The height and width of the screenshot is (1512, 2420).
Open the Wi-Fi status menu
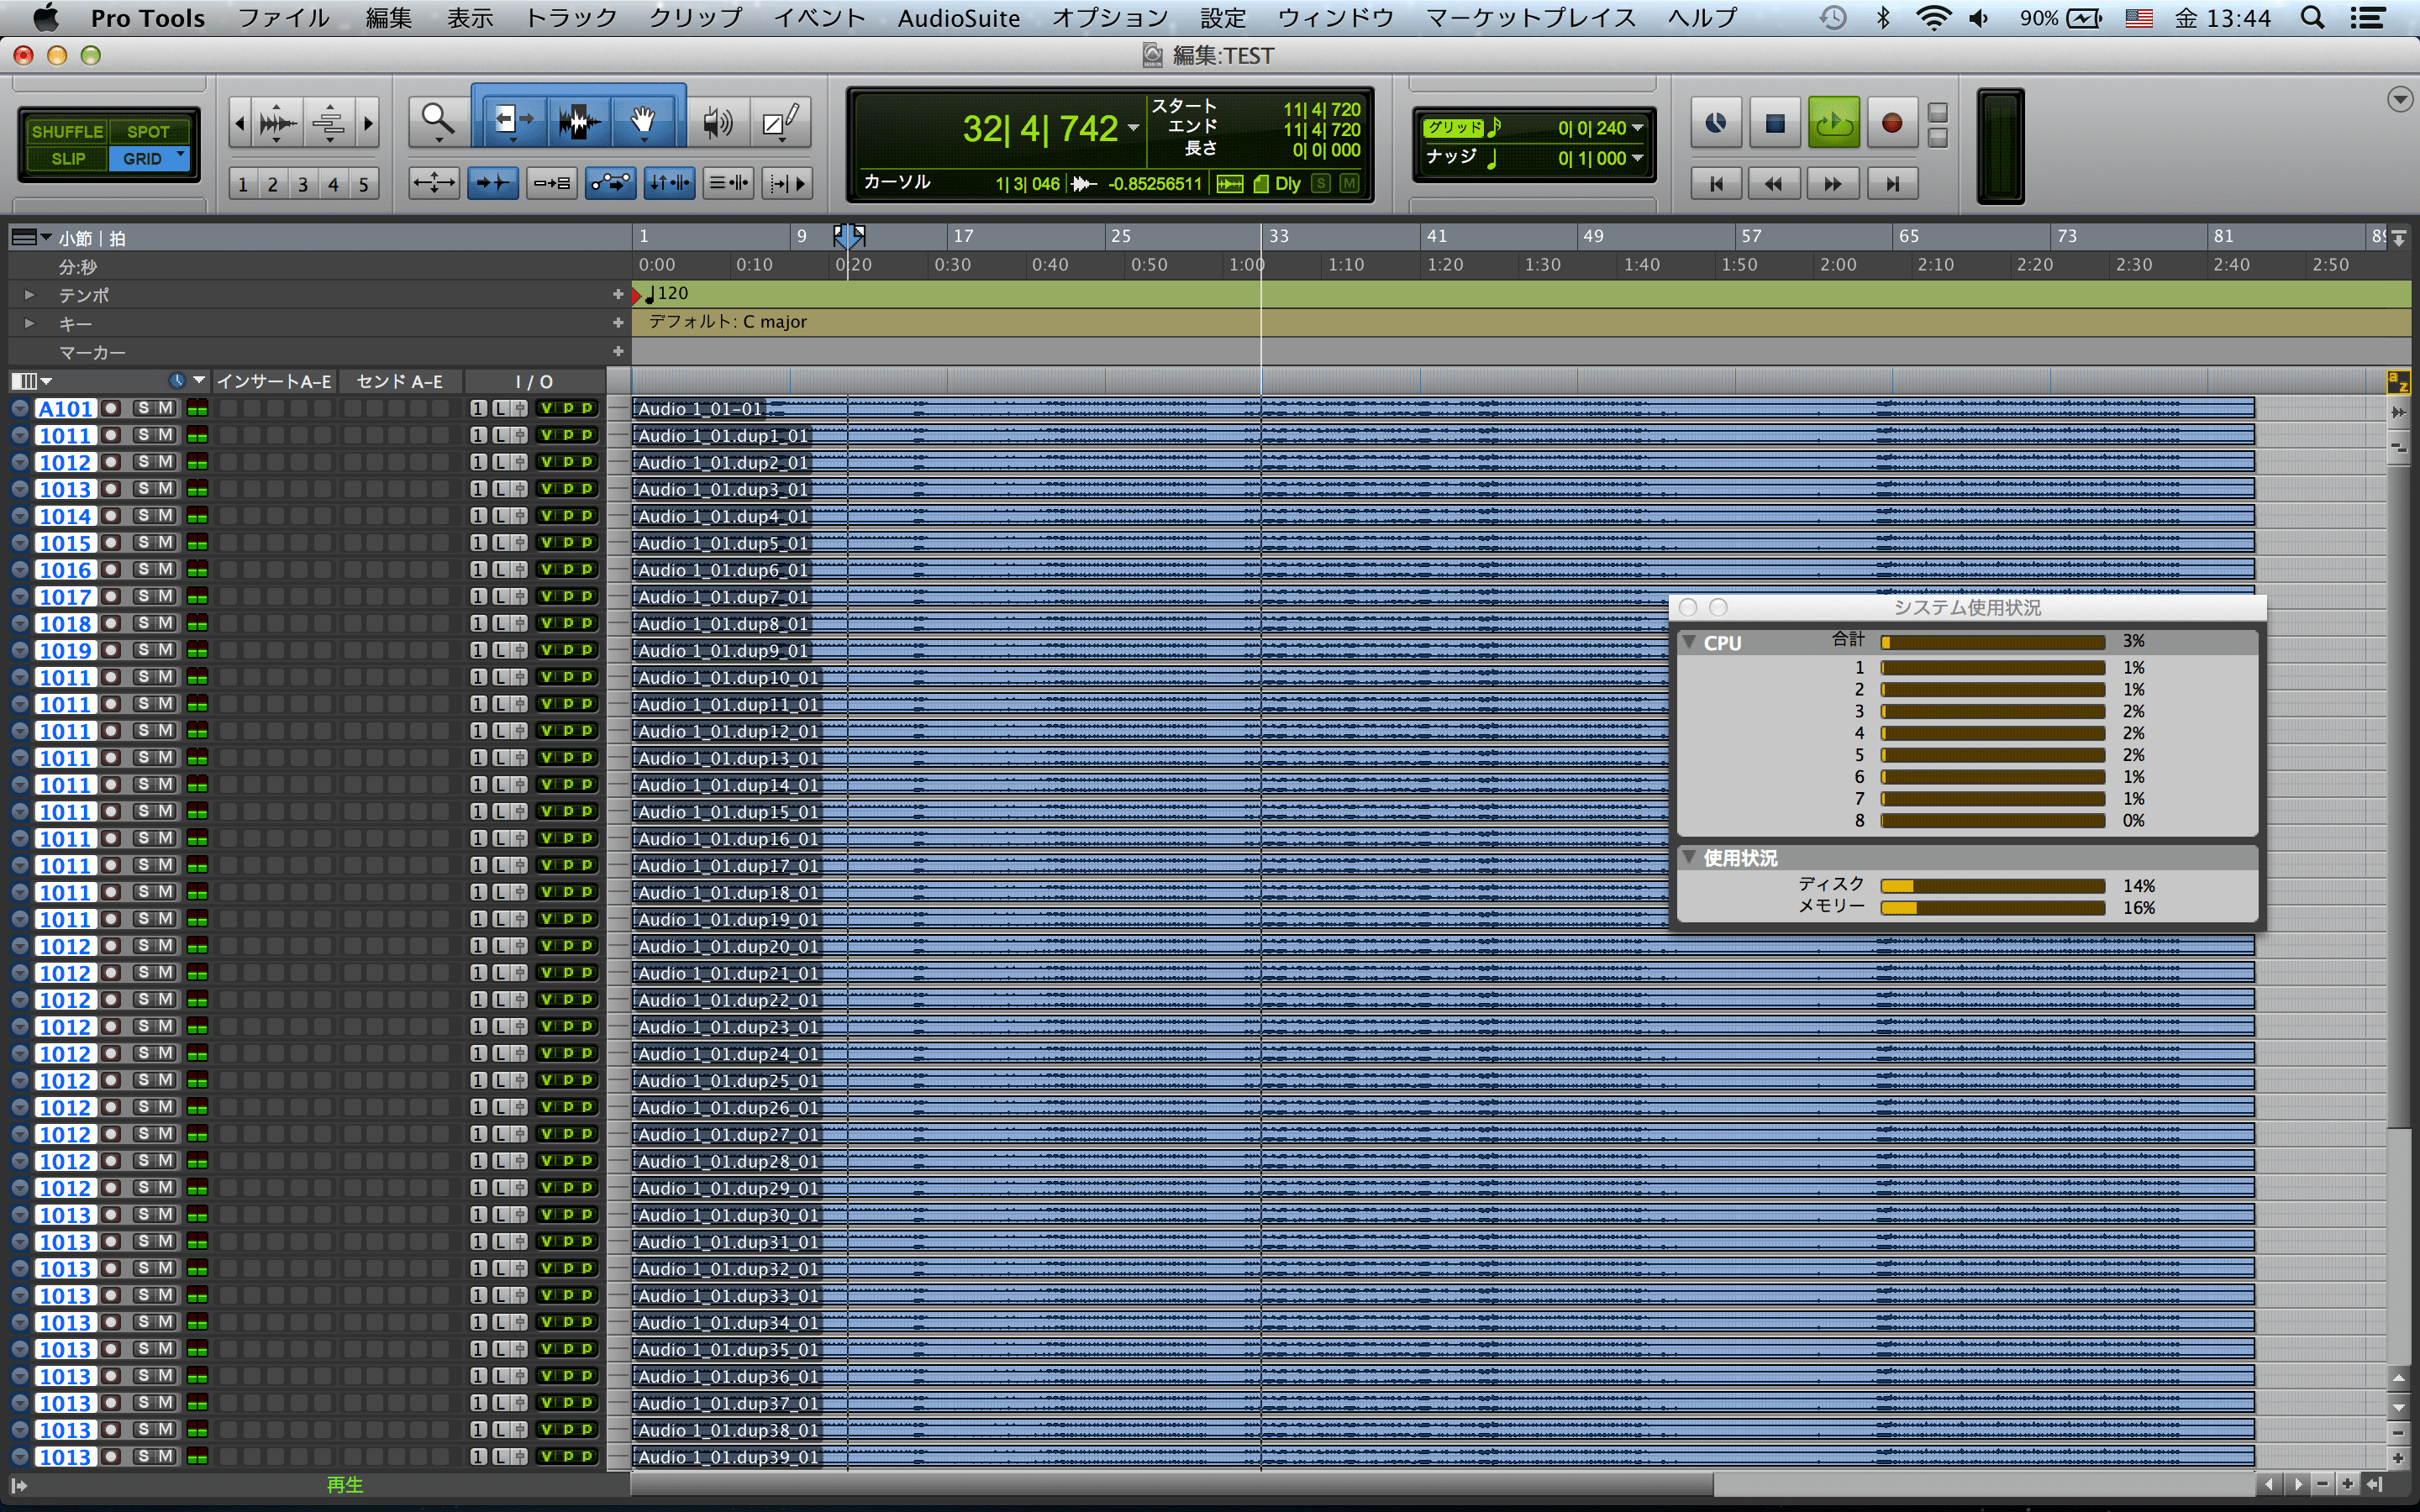point(1933,18)
